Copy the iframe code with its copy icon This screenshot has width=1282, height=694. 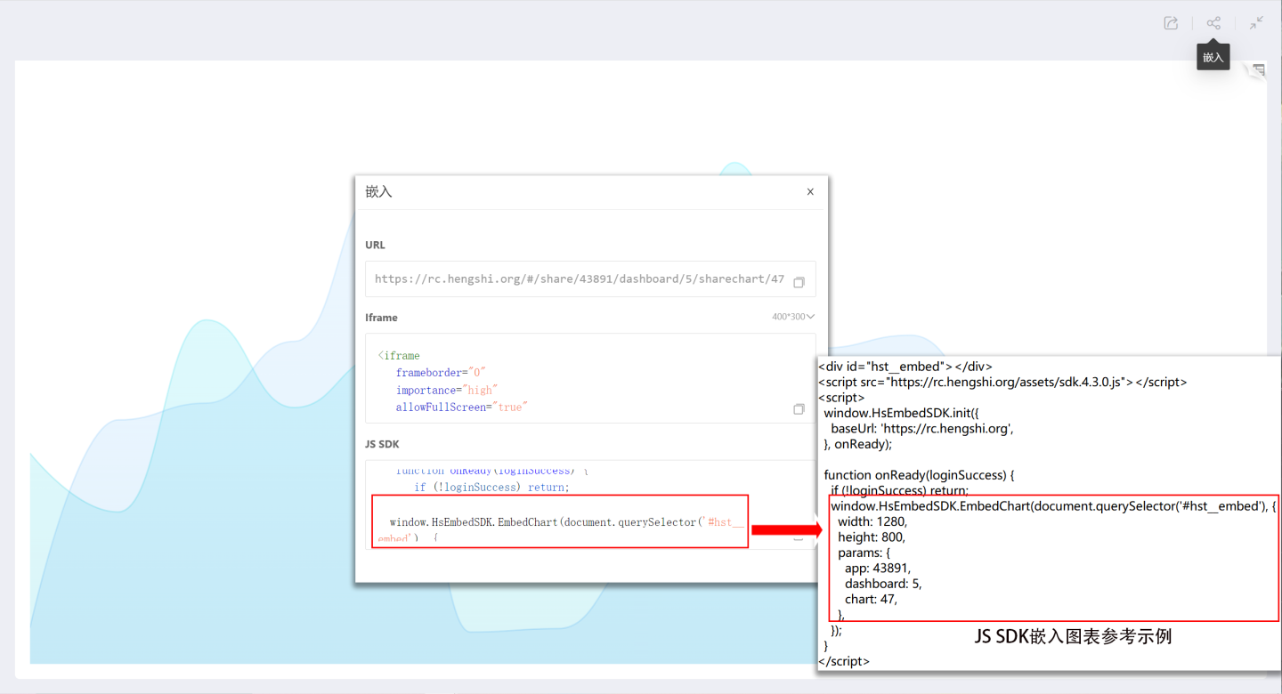(x=799, y=409)
